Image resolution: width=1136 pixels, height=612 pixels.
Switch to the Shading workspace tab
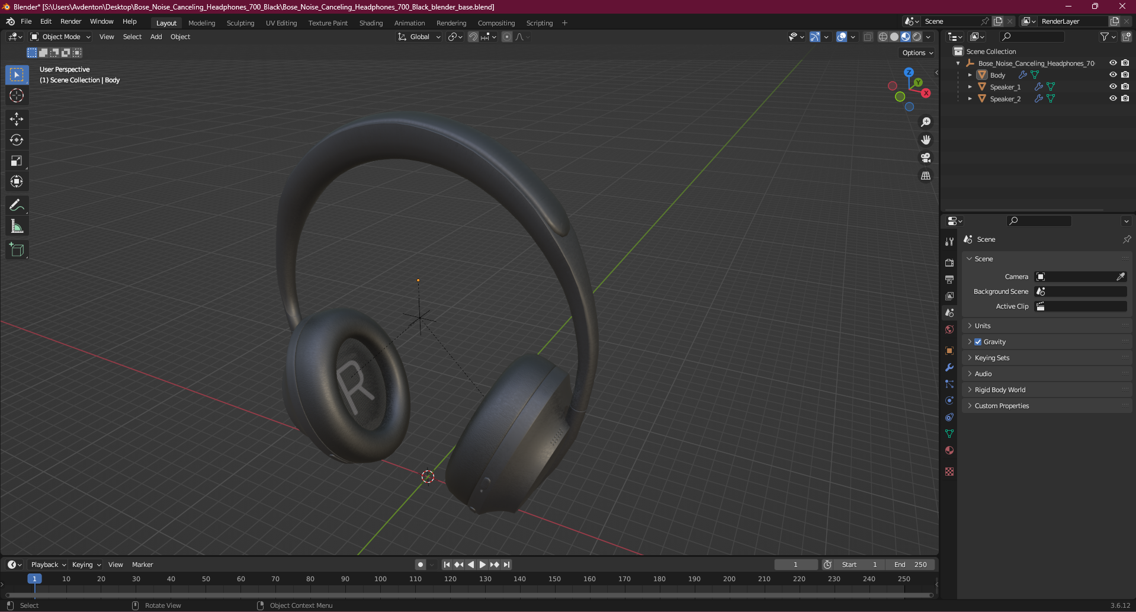371,23
